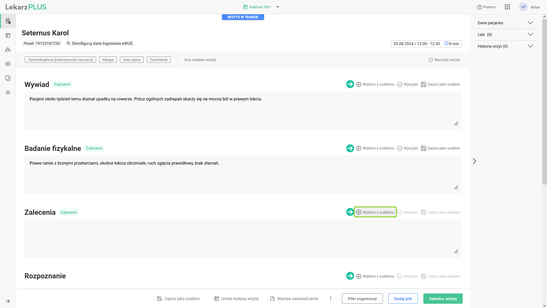547x308 pixels.
Task: Expand Historia wizyt (0) section
Action: point(530,46)
